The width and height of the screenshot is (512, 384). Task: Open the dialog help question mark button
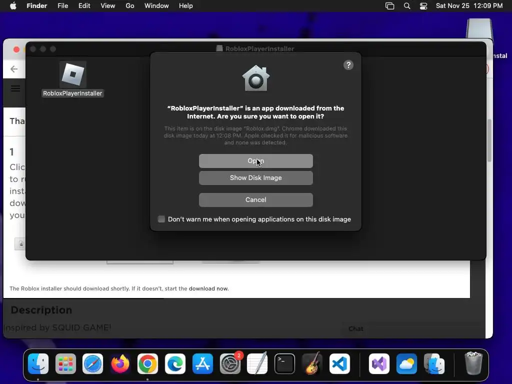click(348, 65)
